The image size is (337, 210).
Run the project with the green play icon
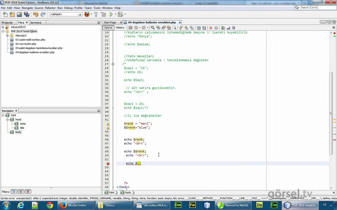coord(111,14)
